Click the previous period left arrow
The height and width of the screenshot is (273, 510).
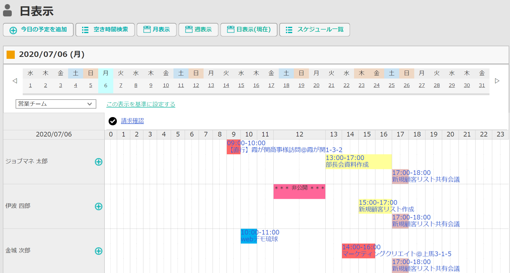click(x=15, y=81)
